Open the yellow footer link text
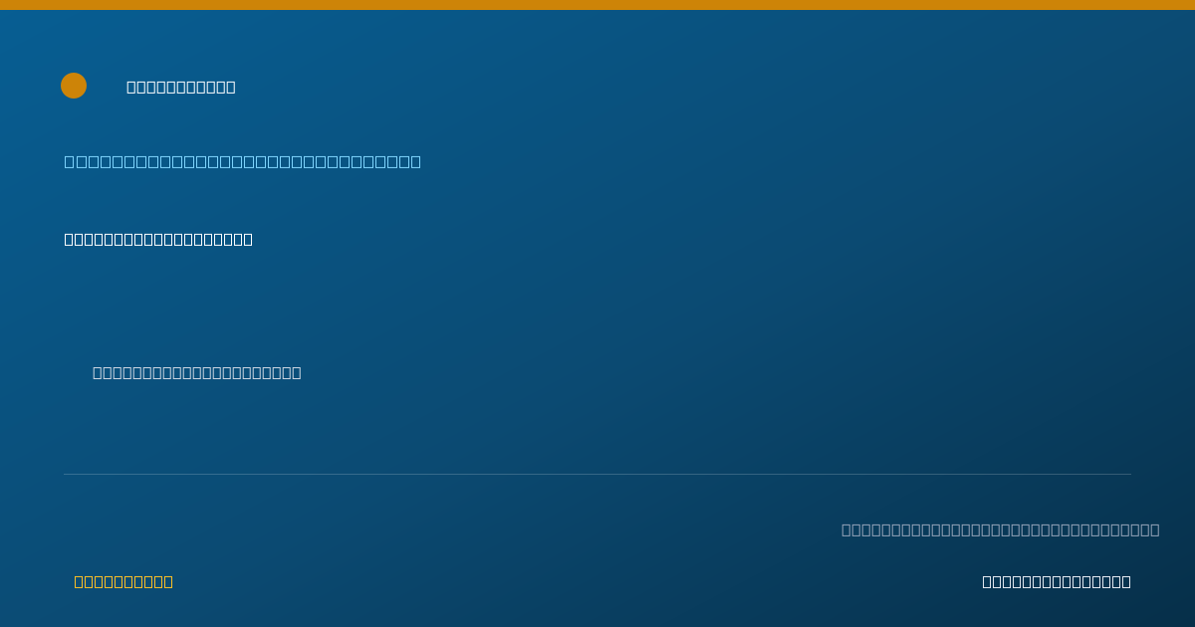The width and height of the screenshot is (1195, 627). coord(123,581)
